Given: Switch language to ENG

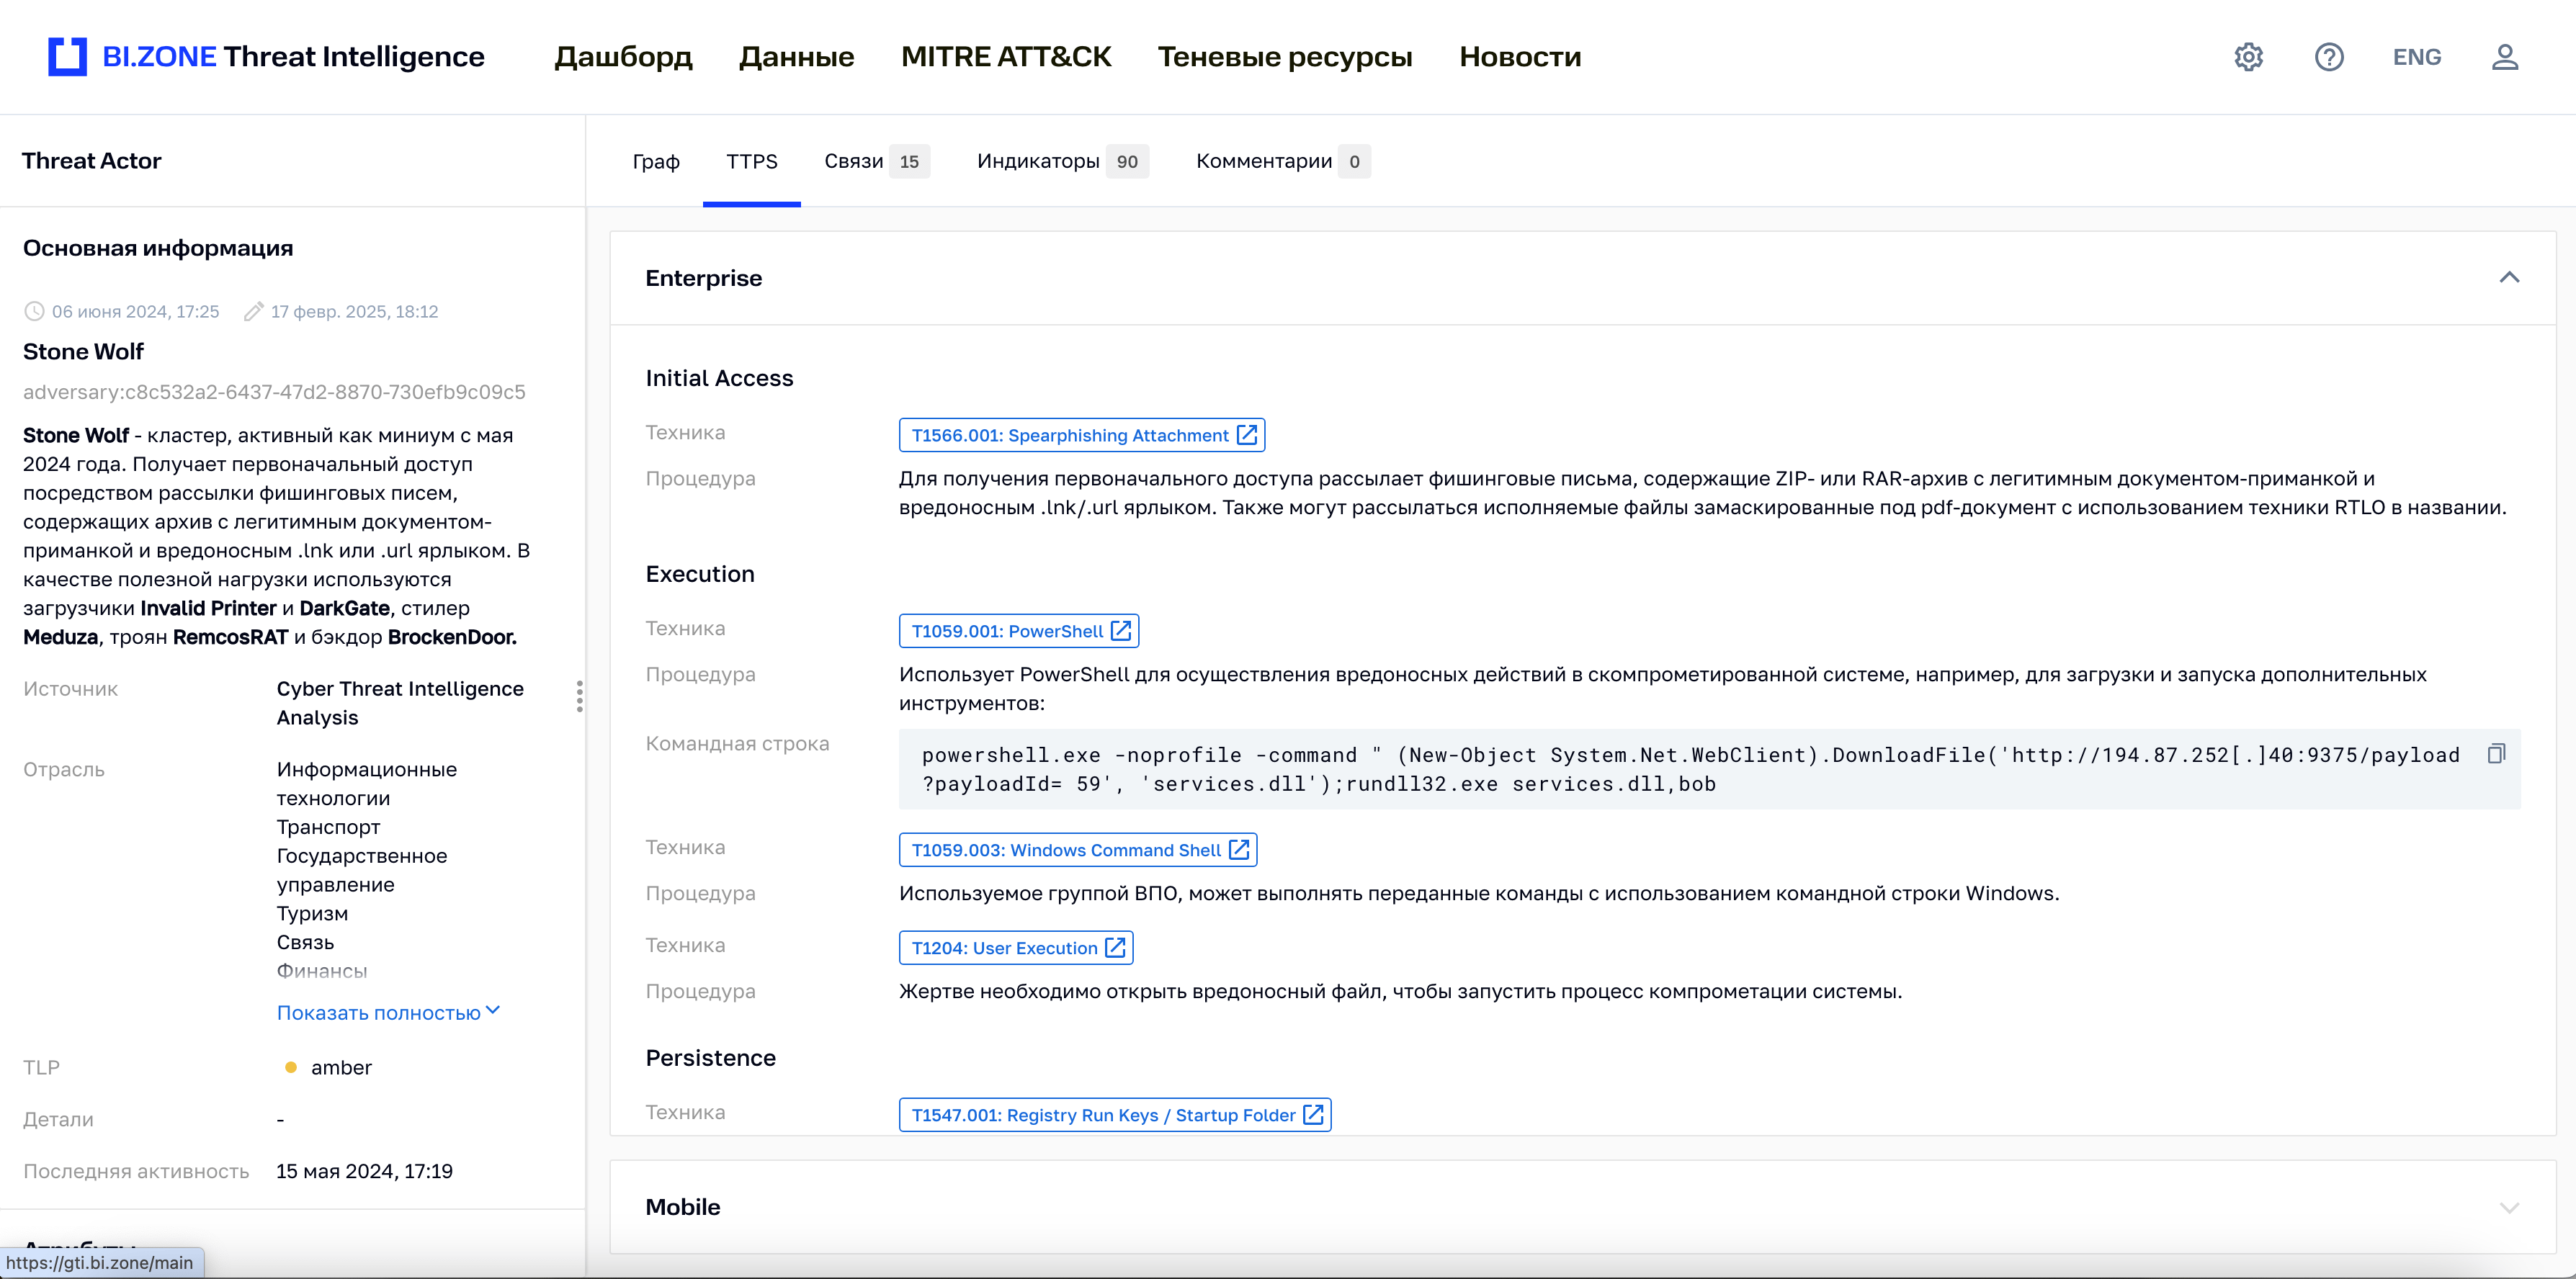Looking at the screenshot, I should 2416,57.
